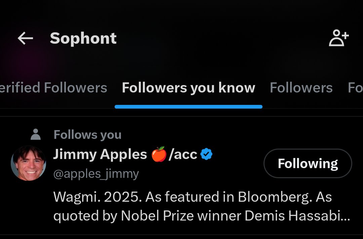Click bio line starting with Wagmi. 2025
Viewport: 363px width, 239px height.
click(193, 197)
